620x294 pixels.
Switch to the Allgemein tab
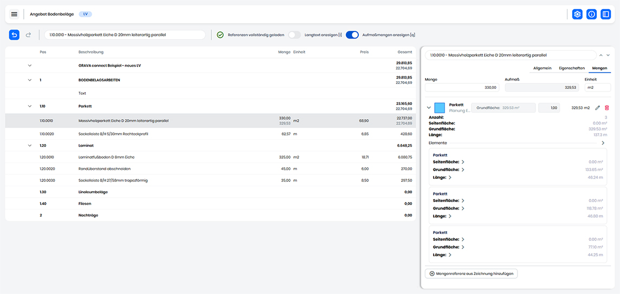pos(542,68)
